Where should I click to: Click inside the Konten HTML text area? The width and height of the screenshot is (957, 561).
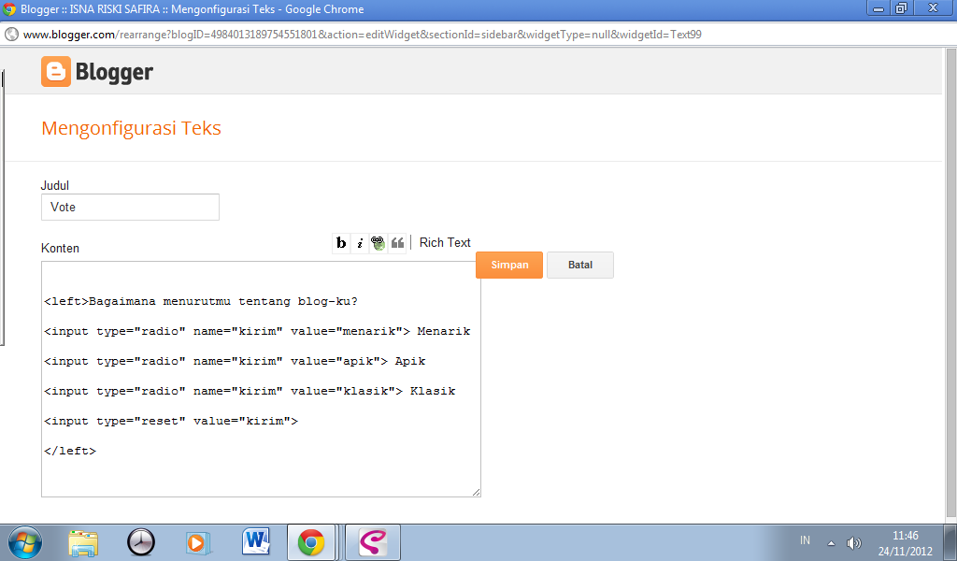point(261,379)
